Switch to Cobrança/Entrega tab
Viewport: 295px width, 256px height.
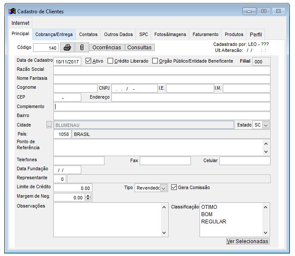54,34
